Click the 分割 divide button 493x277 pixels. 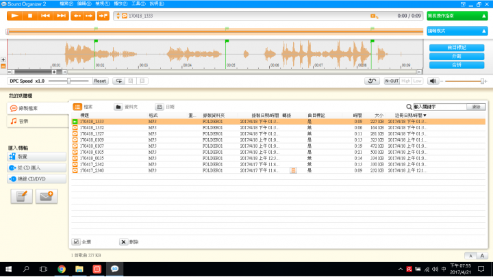pyautogui.click(x=457, y=56)
